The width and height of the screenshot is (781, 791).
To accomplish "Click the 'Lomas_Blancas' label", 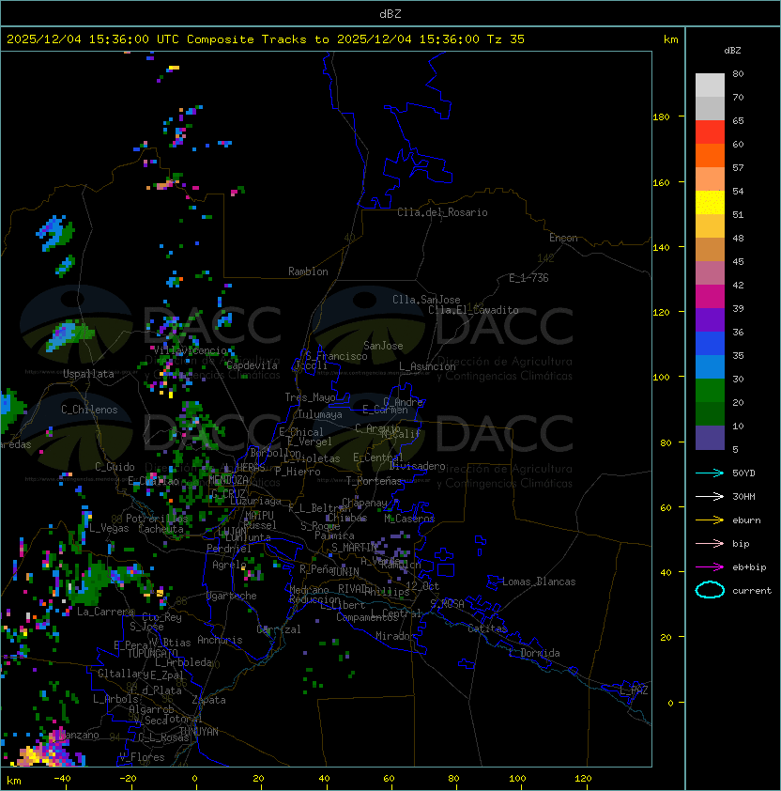I will tap(539, 582).
